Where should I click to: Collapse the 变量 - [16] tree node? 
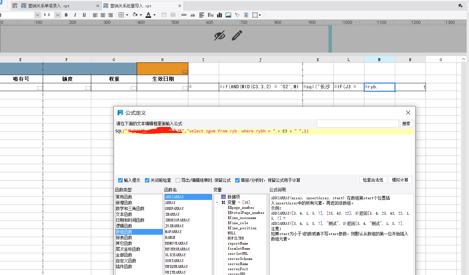pyautogui.click(x=217, y=202)
